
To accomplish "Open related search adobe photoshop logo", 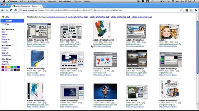I will click(142, 17).
